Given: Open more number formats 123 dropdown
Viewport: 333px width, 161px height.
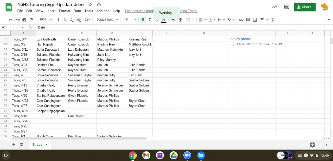Looking at the screenshot, I should (x=87, y=20).
